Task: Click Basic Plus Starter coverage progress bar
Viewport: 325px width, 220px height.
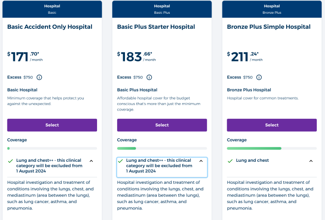Action: [x=162, y=148]
